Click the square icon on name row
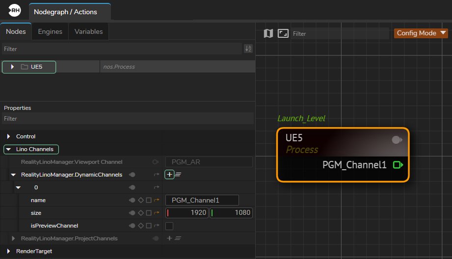The width and height of the screenshot is (452, 259). click(149, 200)
